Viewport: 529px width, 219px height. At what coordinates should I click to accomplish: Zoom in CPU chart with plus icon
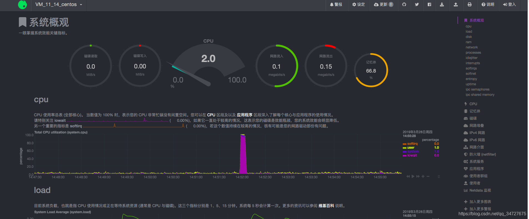(x=423, y=176)
